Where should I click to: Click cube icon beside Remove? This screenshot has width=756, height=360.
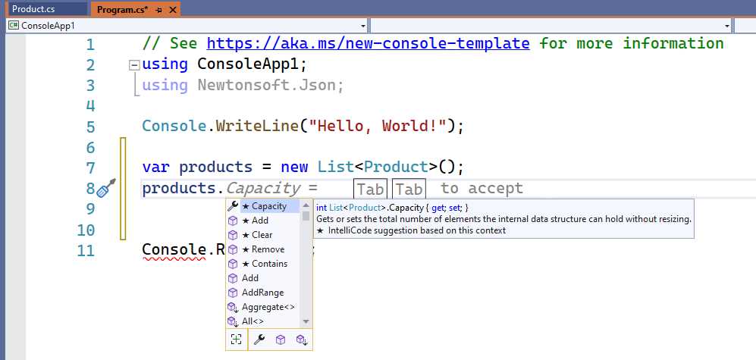click(x=233, y=249)
